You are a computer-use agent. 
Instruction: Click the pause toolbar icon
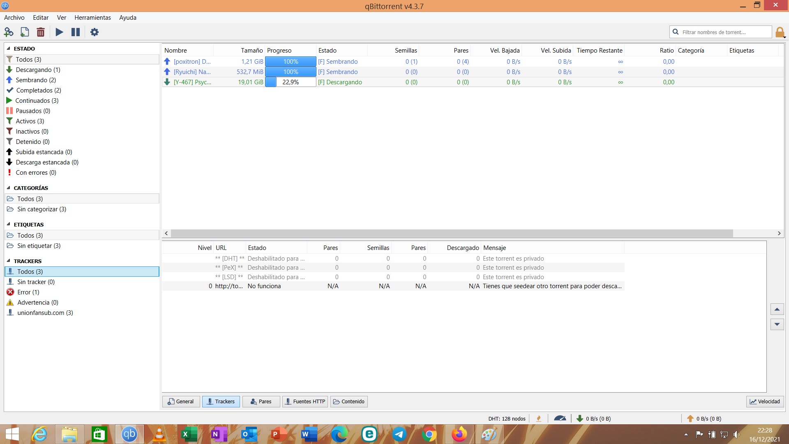(76, 32)
